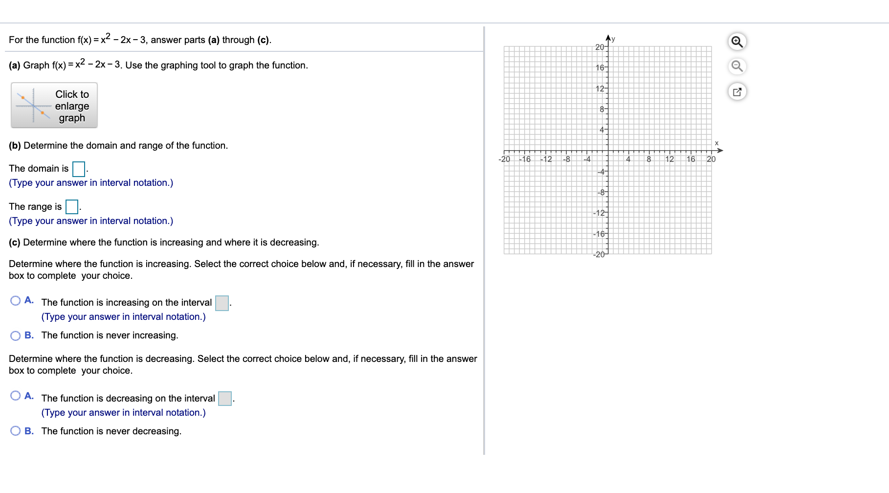
Task: Click the domain answer box
Action: coord(78,169)
